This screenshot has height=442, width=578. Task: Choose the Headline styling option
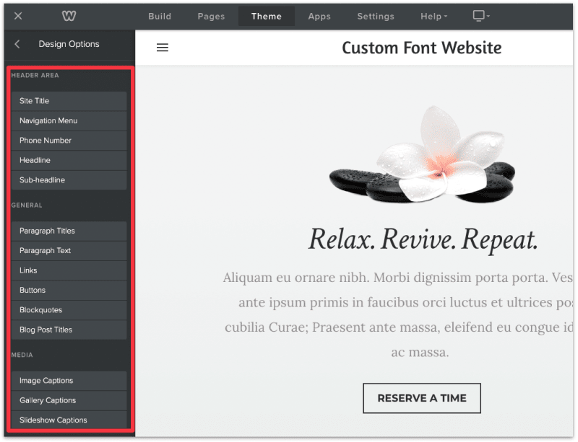(69, 160)
